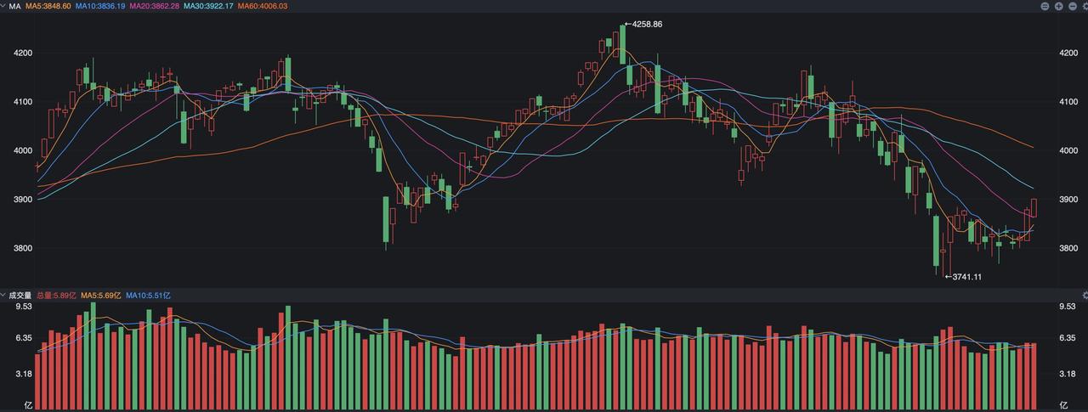Click the 总量:5.89亿 volume label
This screenshot has width=1088, height=412.
click(56, 295)
